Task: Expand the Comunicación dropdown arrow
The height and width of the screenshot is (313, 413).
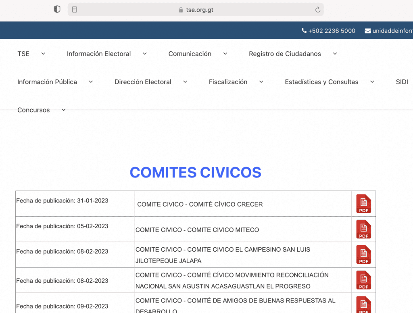Action: click(x=225, y=54)
